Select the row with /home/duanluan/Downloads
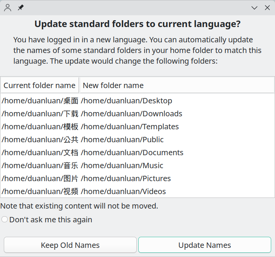Screen dimensions: 275x257 137,114
